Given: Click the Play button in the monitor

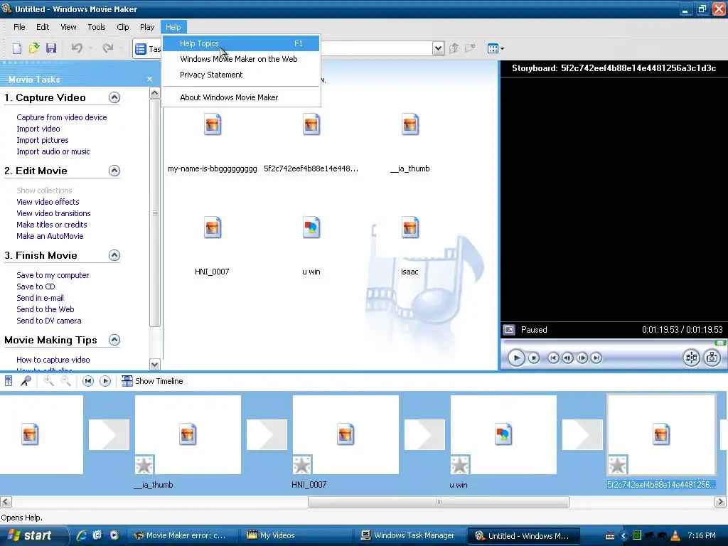Looking at the screenshot, I should 516,358.
